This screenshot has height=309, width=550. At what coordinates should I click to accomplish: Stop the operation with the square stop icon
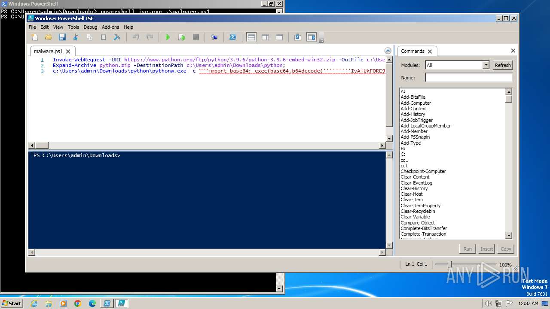[x=196, y=37]
